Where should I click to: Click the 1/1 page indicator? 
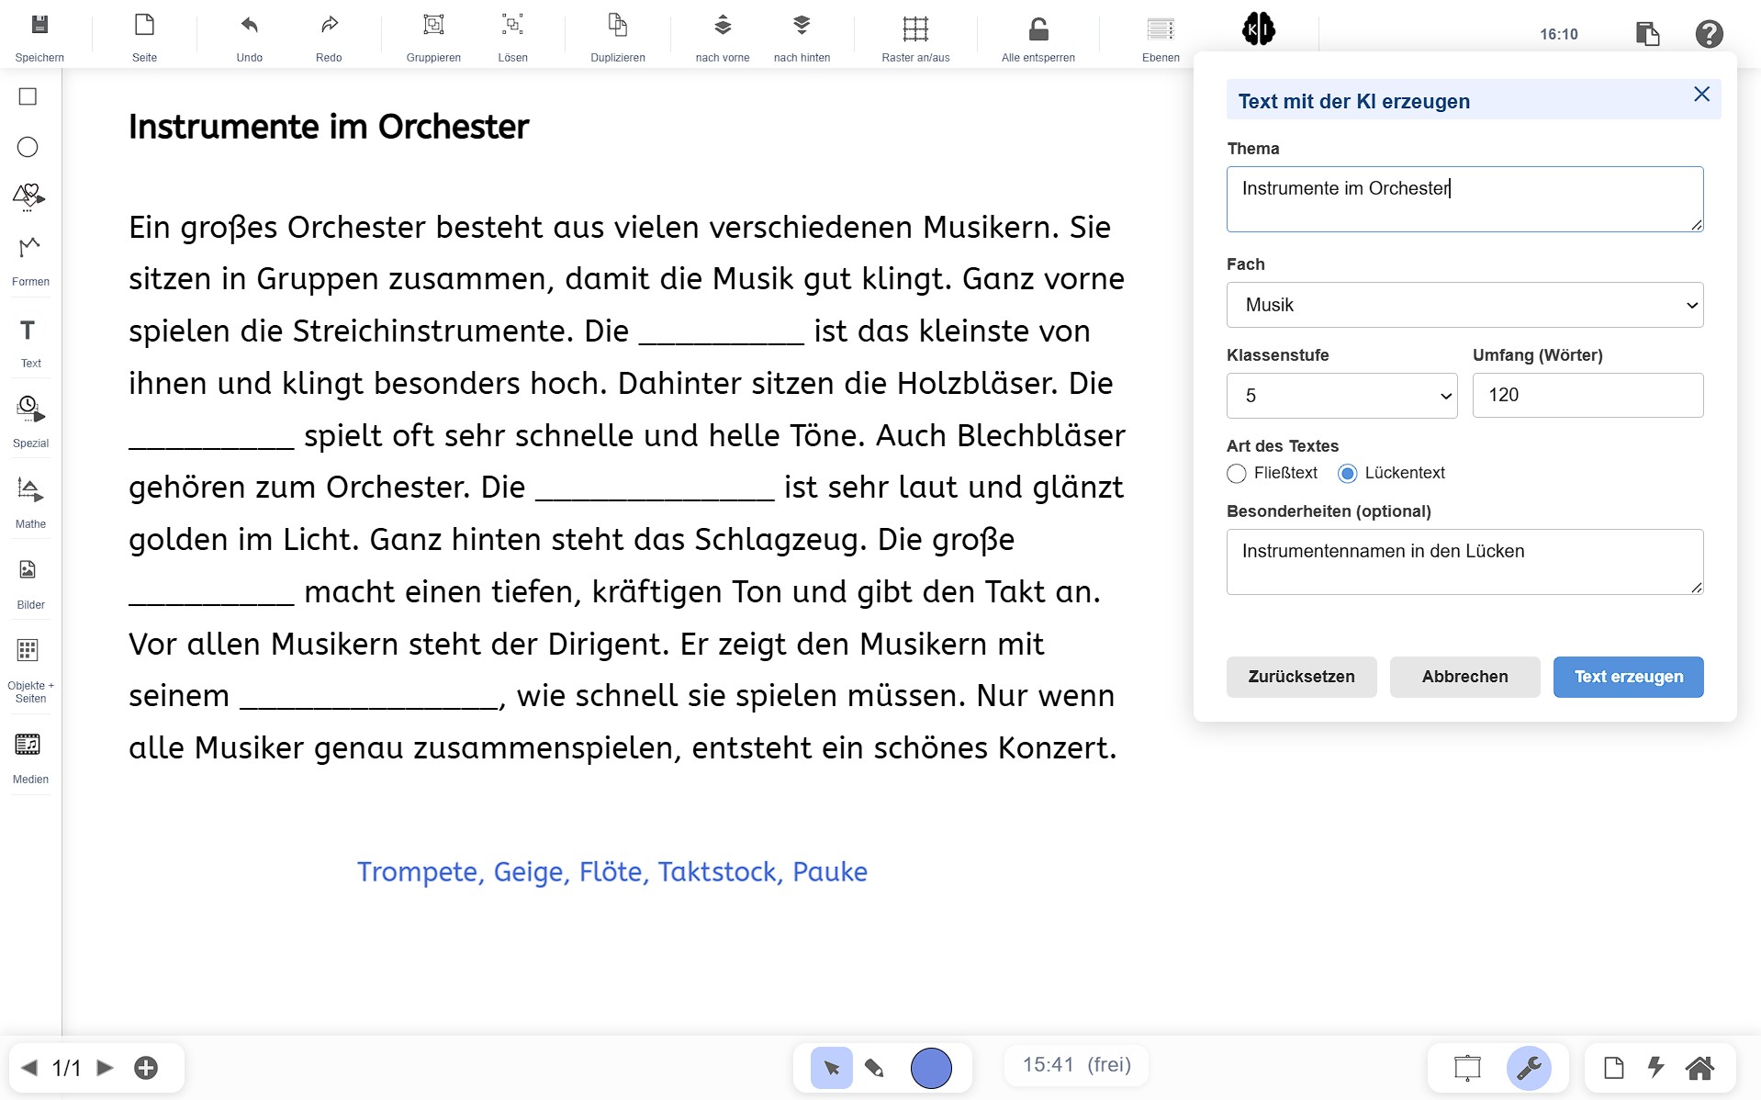point(66,1068)
